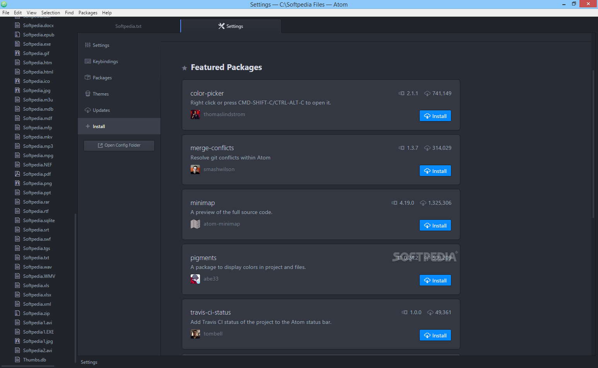Image resolution: width=598 pixels, height=368 pixels.
Task: Open the Updates section
Action: [119, 110]
